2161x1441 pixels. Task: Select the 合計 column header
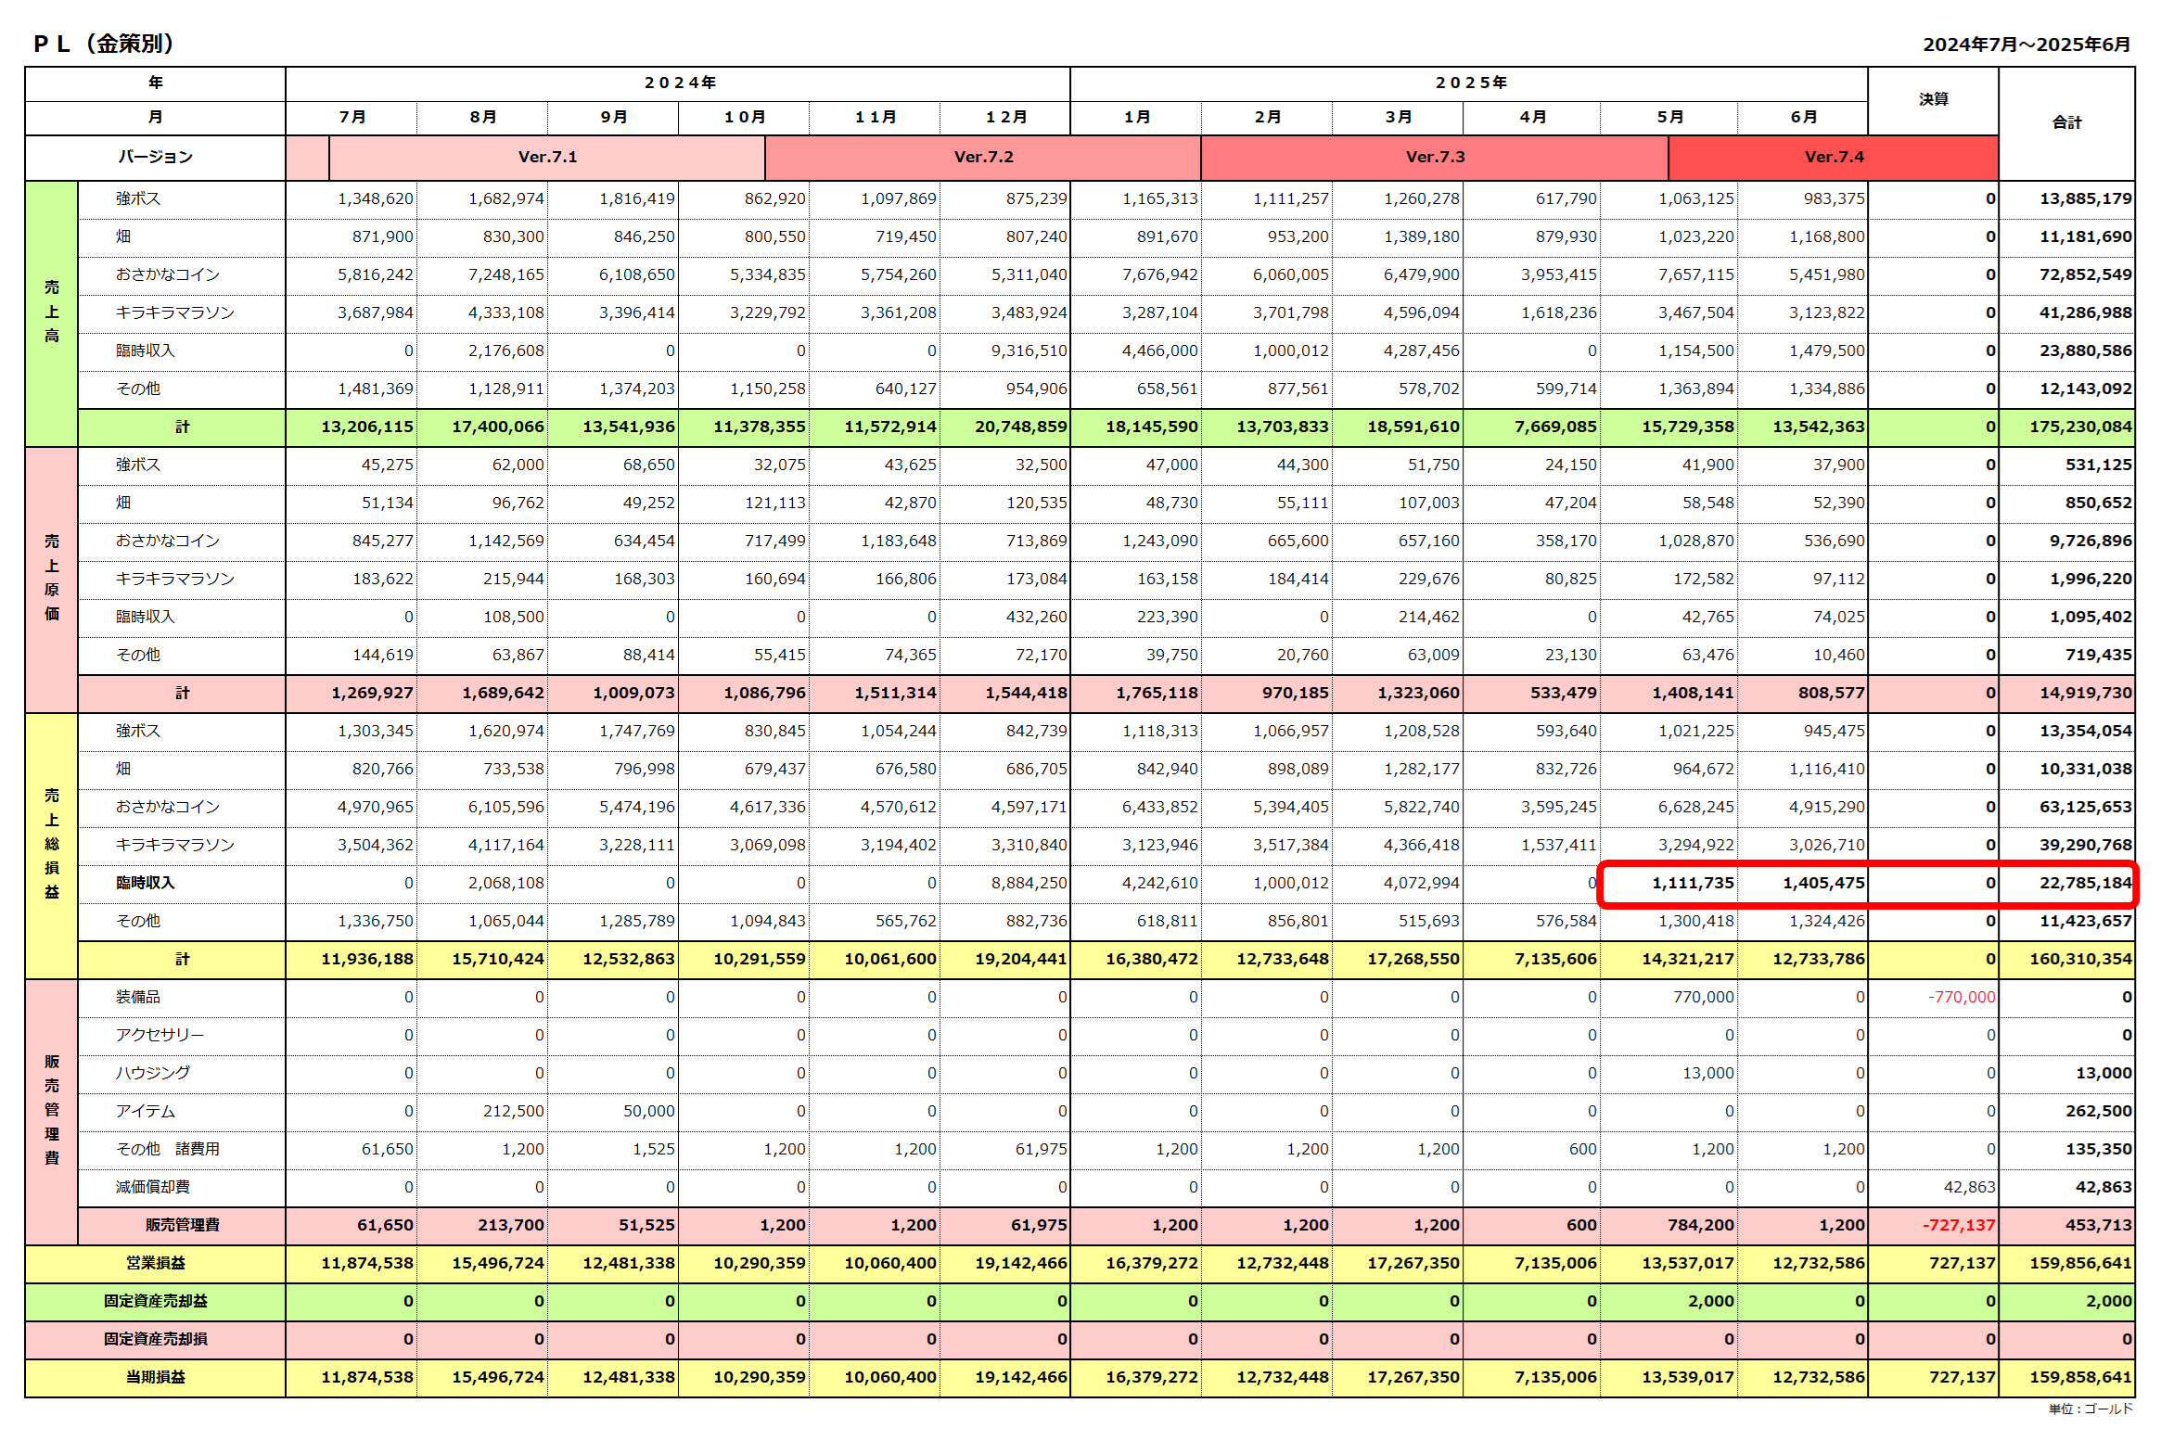coord(2066,122)
